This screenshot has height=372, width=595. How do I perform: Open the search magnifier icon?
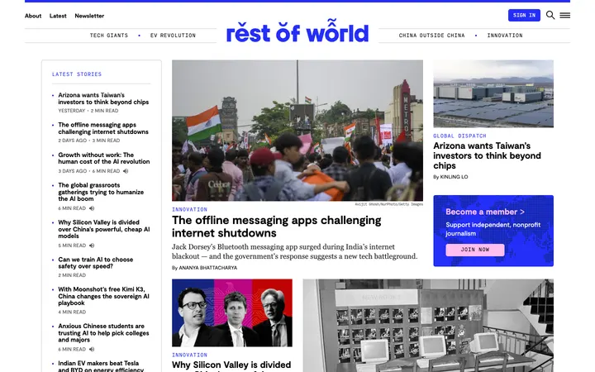[x=550, y=15]
